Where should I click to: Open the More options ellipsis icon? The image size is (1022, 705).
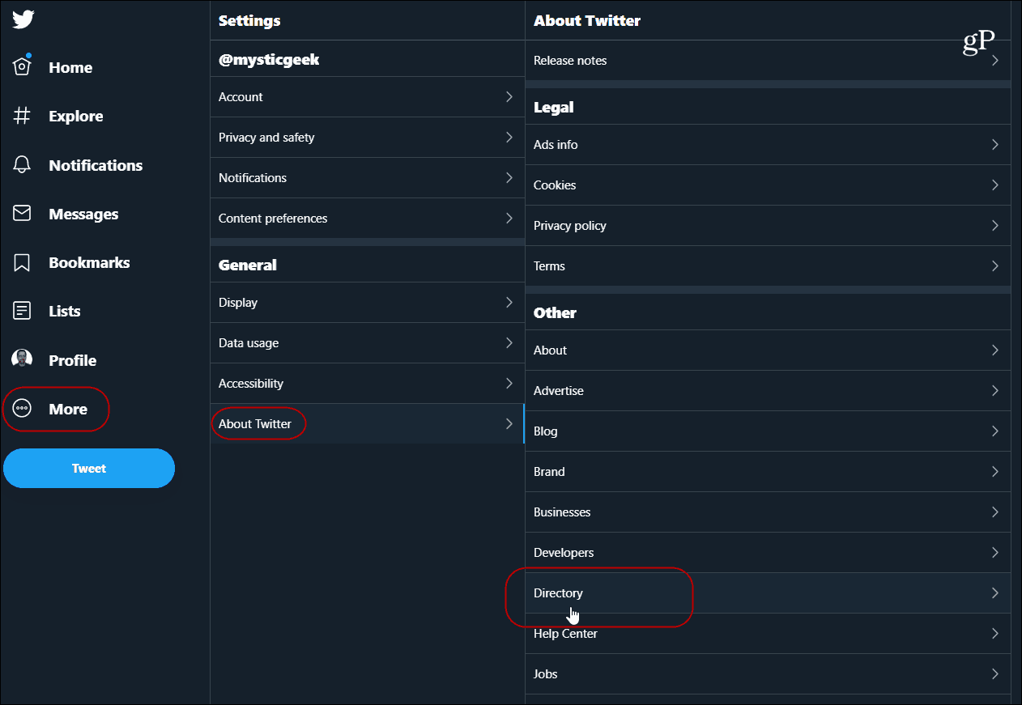(x=22, y=409)
